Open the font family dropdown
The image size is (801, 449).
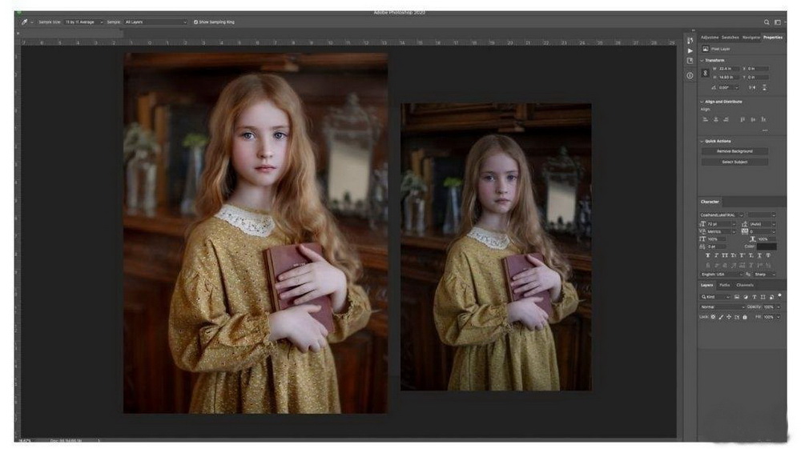(x=742, y=214)
